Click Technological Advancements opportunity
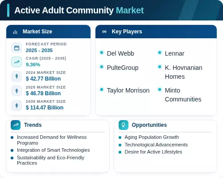The width and height of the screenshot is (223, 178). pos(156,145)
